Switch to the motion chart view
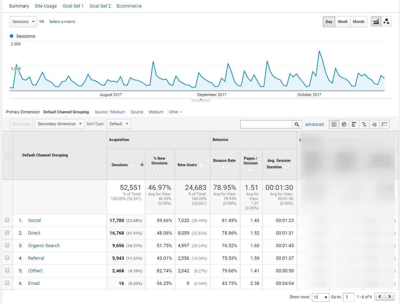 386,22
